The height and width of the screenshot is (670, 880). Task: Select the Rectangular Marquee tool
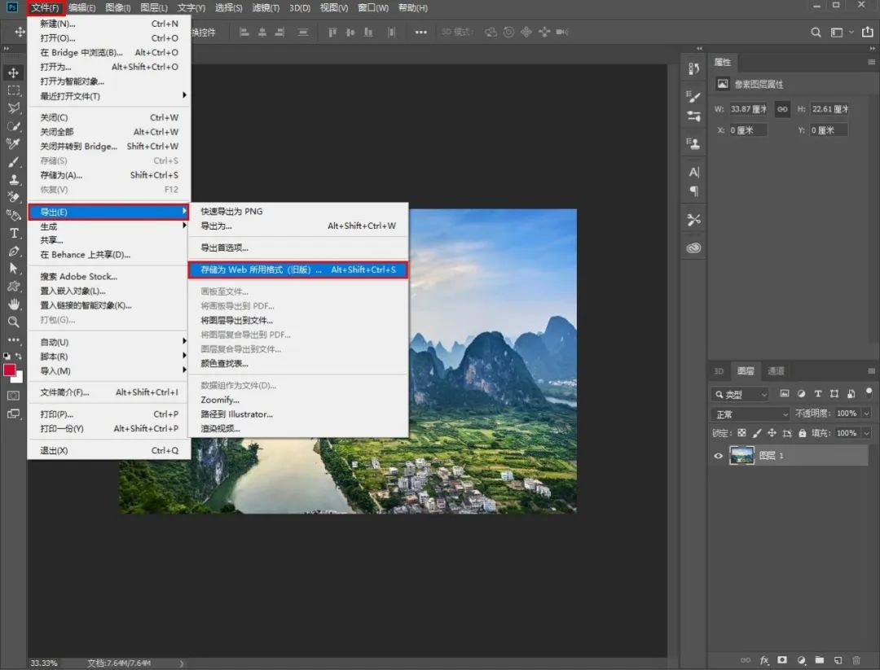pos(14,90)
